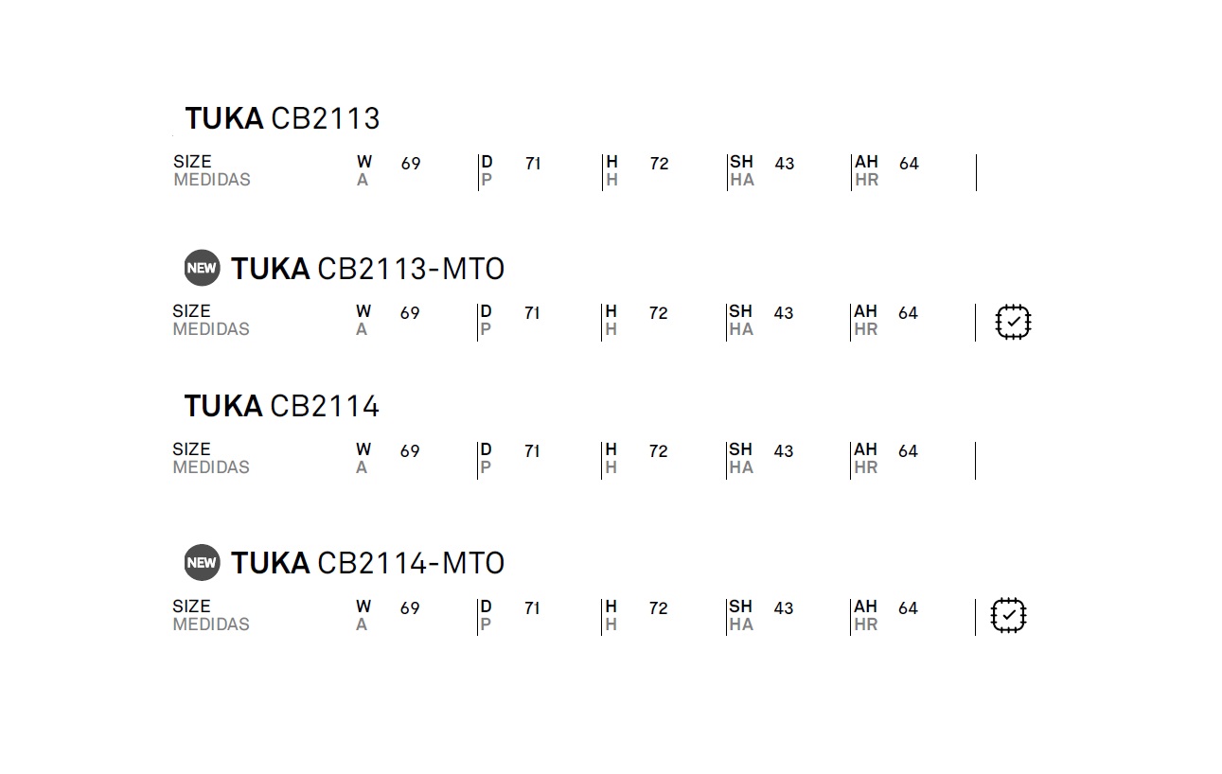Select the TUKA CB2114 product title
Screen dimensions: 1222x774
[282, 406]
